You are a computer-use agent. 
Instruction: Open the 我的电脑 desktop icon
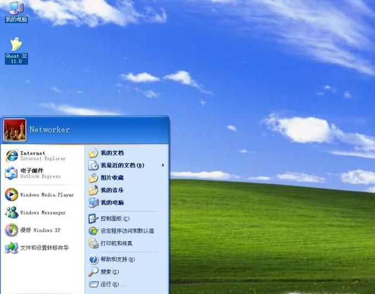click(16, 12)
